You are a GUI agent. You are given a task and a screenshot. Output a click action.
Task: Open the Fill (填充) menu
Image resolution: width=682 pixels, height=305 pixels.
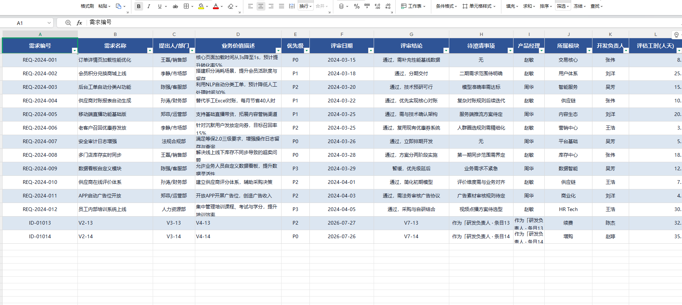(512, 6)
